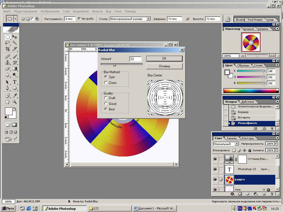Viewport: 283px width, 212px height.
Task: Open the Стиль dropdown in options bar
Action: click(148, 19)
